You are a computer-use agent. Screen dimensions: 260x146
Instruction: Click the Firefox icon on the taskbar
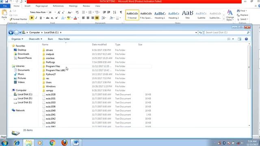pos(64,142)
